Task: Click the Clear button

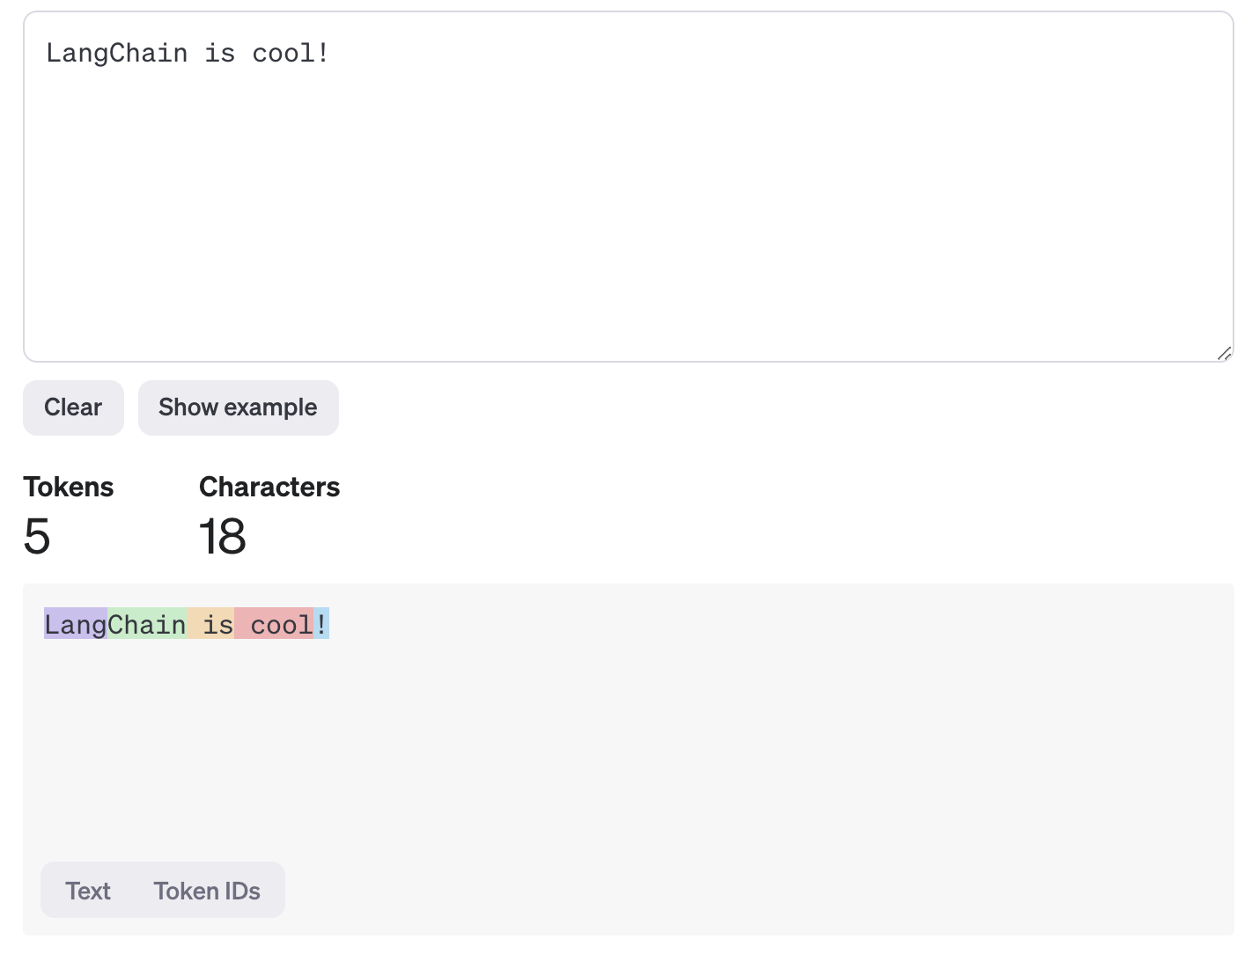Action: pos(73,407)
